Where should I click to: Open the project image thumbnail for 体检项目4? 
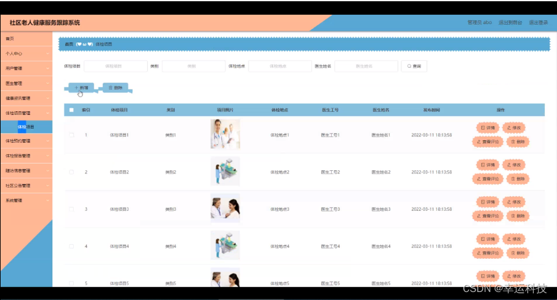tap(225, 245)
